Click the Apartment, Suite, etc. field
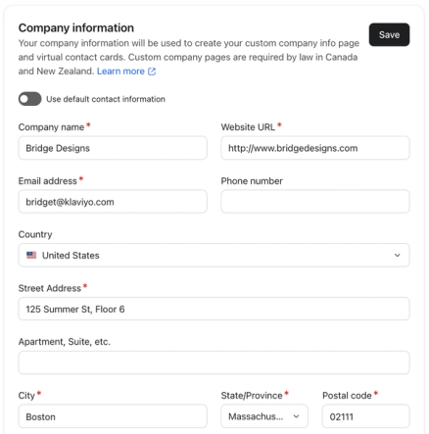The image size is (429, 434). pyautogui.click(x=214, y=362)
